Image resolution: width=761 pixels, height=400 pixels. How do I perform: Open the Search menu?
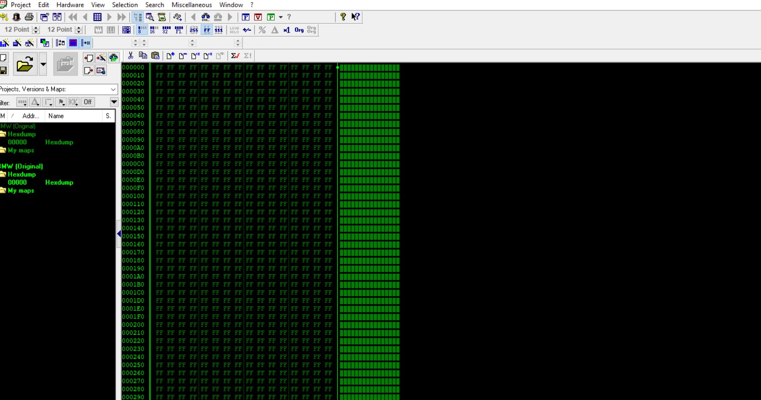pyautogui.click(x=154, y=5)
